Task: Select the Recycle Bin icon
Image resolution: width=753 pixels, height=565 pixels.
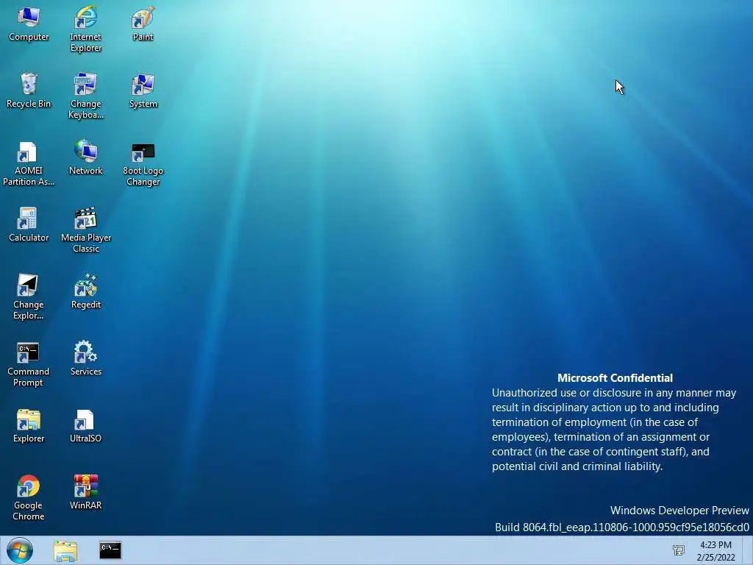Action: [x=29, y=90]
